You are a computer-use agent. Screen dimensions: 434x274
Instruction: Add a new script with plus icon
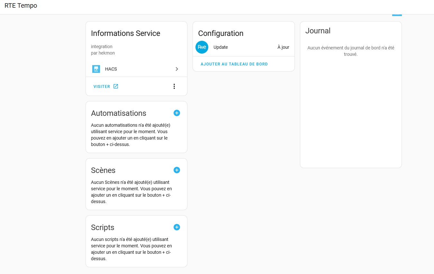point(177,227)
